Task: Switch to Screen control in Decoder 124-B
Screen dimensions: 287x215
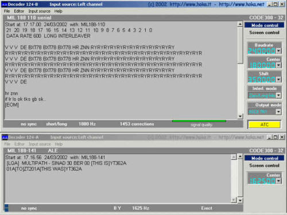Action: point(265,33)
